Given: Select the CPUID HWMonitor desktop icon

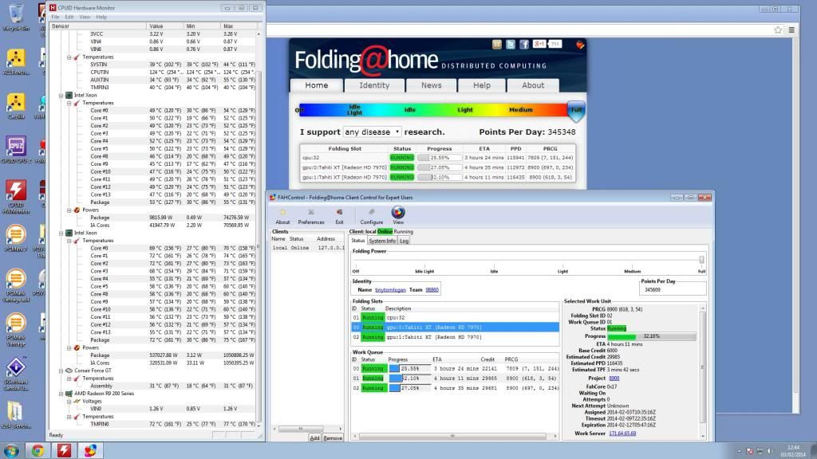Looking at the screenshot, I should click(16, 197).
